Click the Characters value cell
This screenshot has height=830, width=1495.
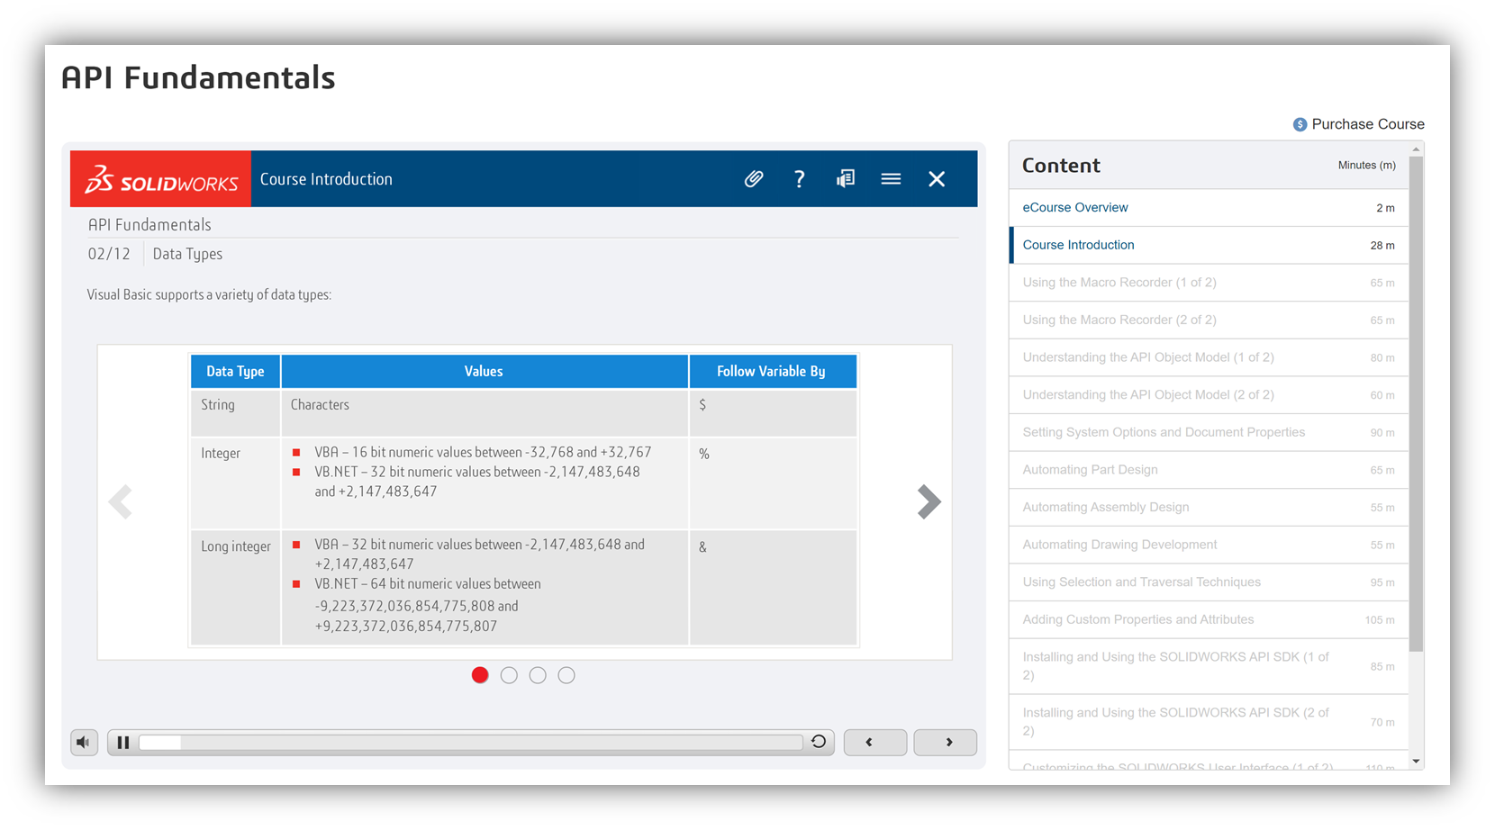pyautogui.click(x=485, y=413)
